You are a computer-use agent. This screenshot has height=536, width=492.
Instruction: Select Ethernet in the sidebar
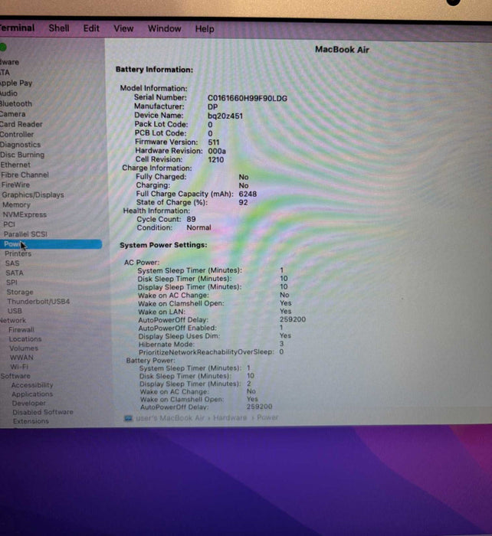(x=15, y=165)
